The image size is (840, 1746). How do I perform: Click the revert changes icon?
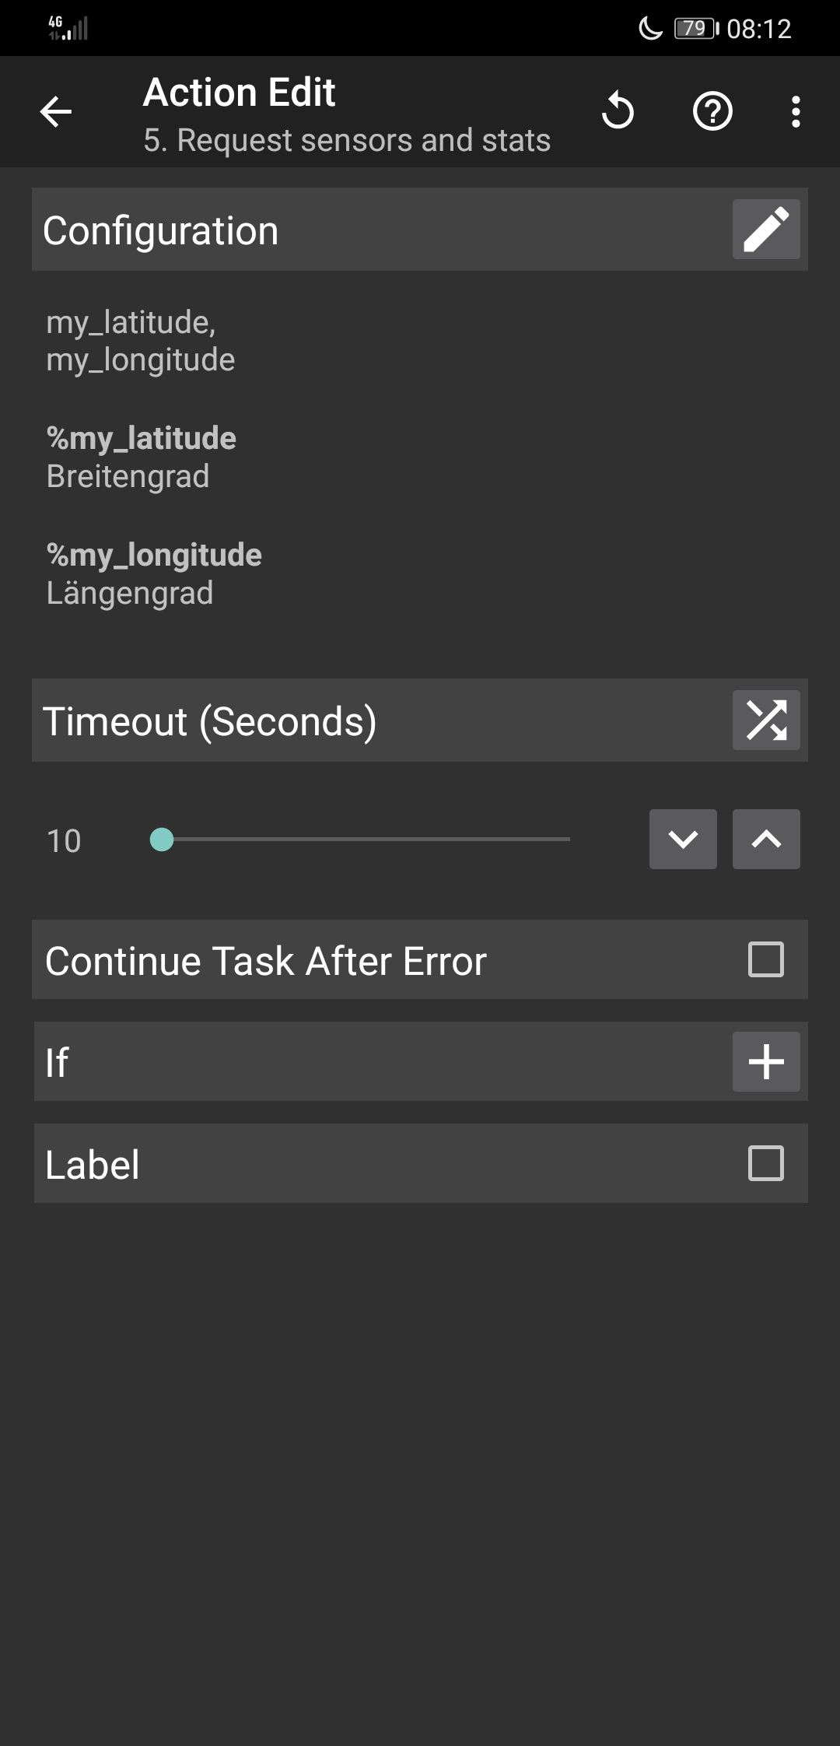tap(618, 111)
